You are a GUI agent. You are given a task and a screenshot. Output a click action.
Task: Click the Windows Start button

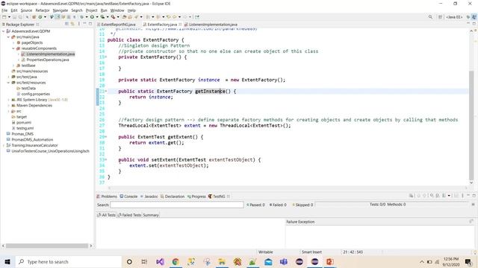[x=7, y=261]
